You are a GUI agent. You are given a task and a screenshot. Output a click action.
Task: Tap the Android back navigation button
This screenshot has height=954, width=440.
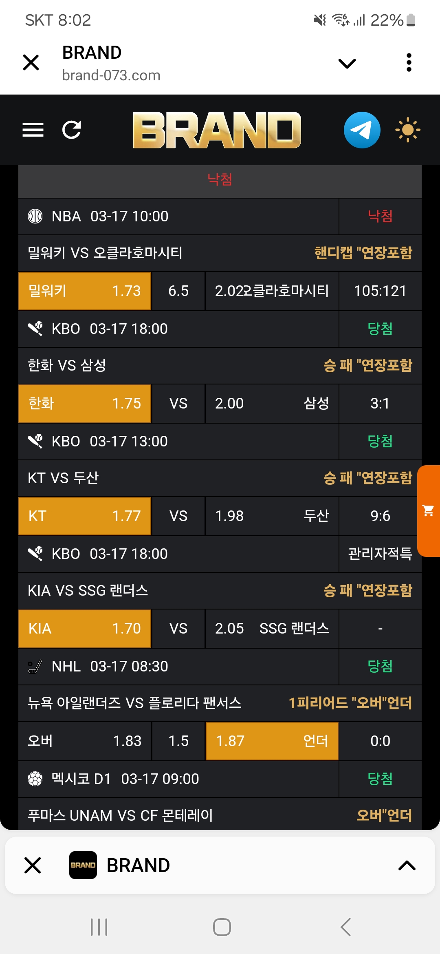point(345,927)
